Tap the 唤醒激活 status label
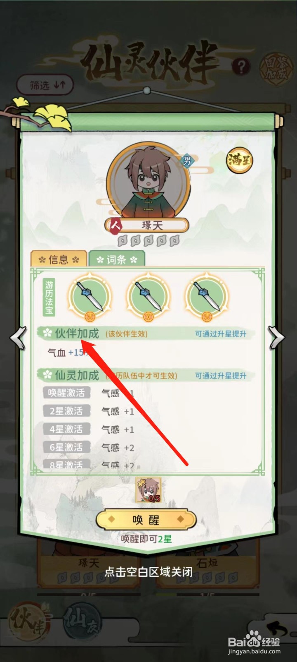 tap(66, 393)
